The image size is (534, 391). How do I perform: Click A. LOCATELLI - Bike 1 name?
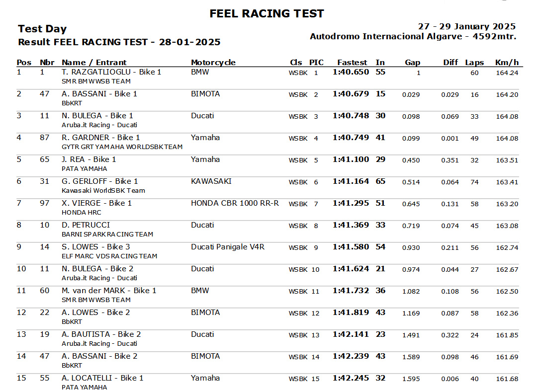click(102, 378)
